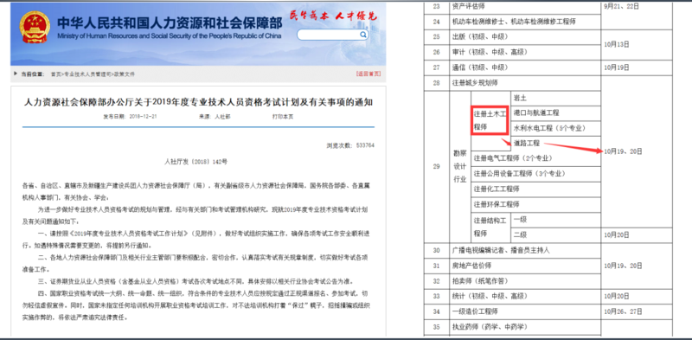Image resolution: width=692 pixels, height=340 pixels.
Task: Click the 注册环保工程师 cell
Action: 536,204
